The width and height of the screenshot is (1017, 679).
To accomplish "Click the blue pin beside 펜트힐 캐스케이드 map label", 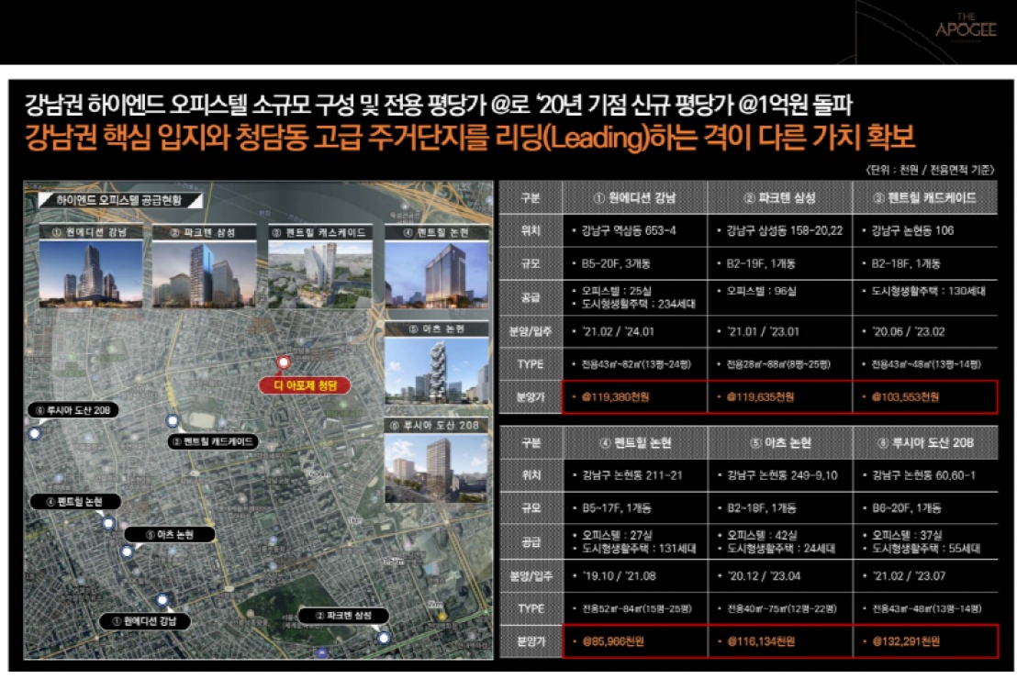I will point(171,421).
